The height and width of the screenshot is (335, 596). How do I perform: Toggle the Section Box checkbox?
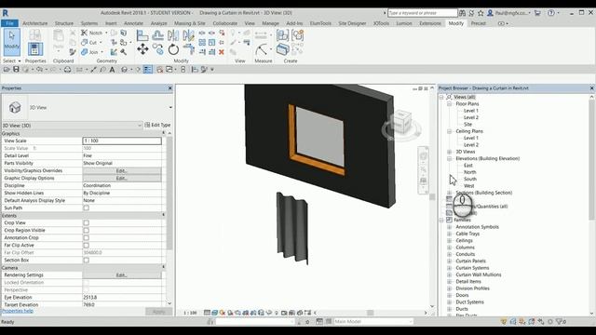click(87, 261)
